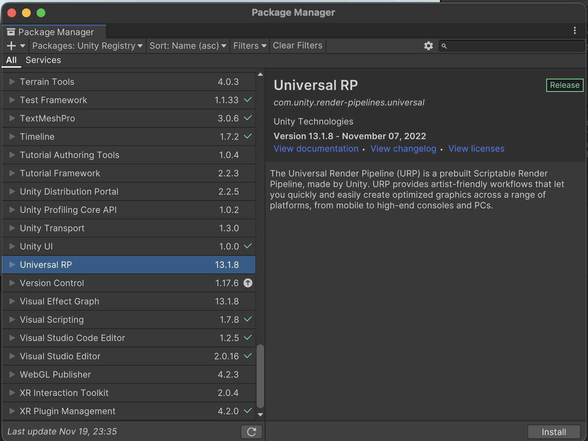Viewport: 588px width, 441px height.
Task: Select the Package Manager window tab
Action: (x=54, y=32)
